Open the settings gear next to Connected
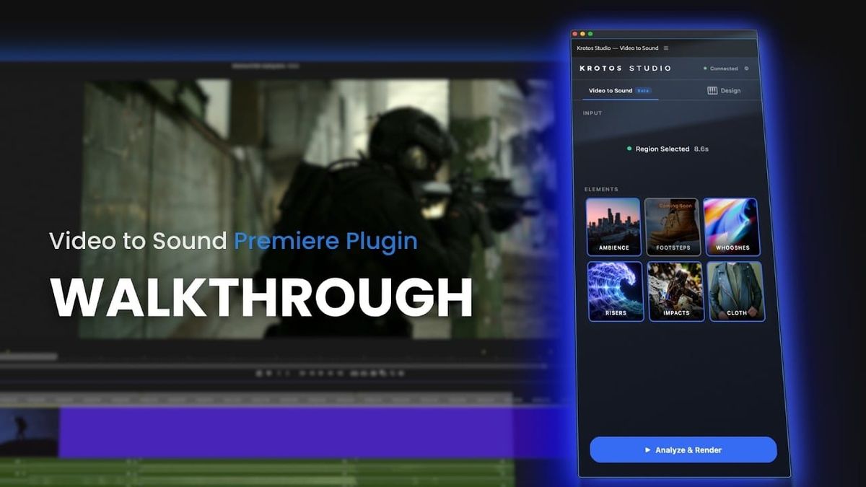 point(746,69)
